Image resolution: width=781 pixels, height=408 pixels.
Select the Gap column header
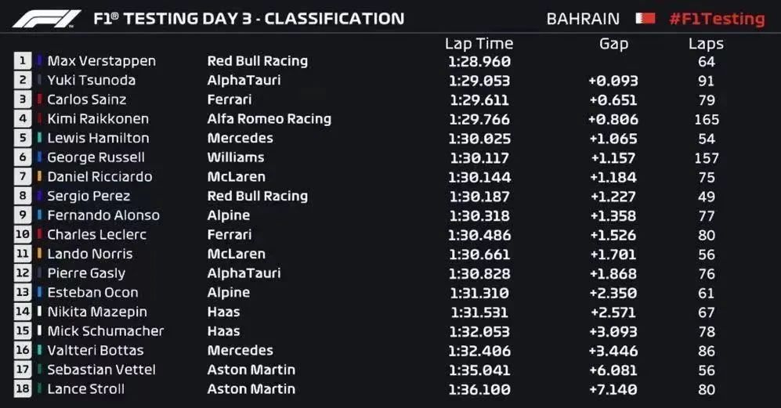click(613, 44)
